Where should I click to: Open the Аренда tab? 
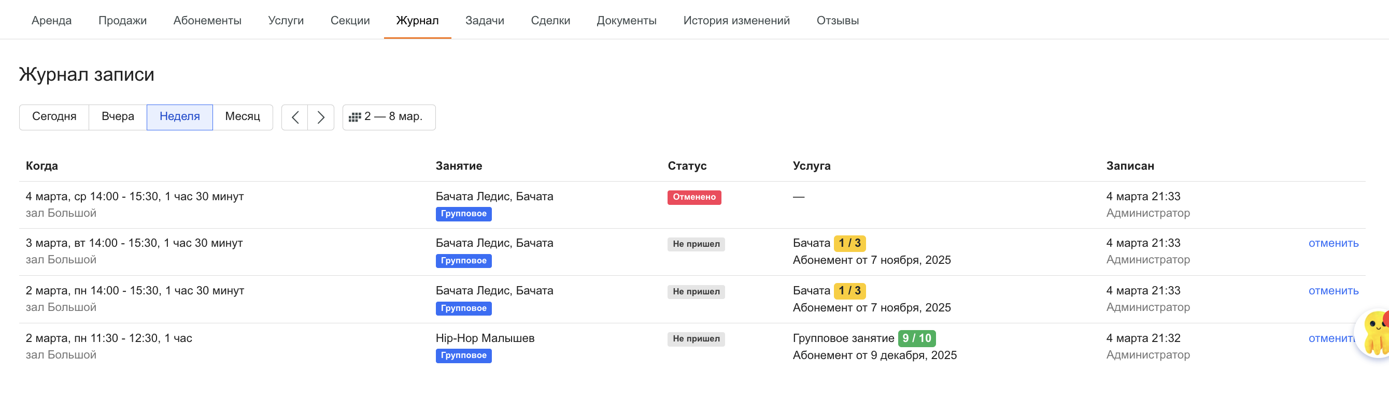[51, 21]
